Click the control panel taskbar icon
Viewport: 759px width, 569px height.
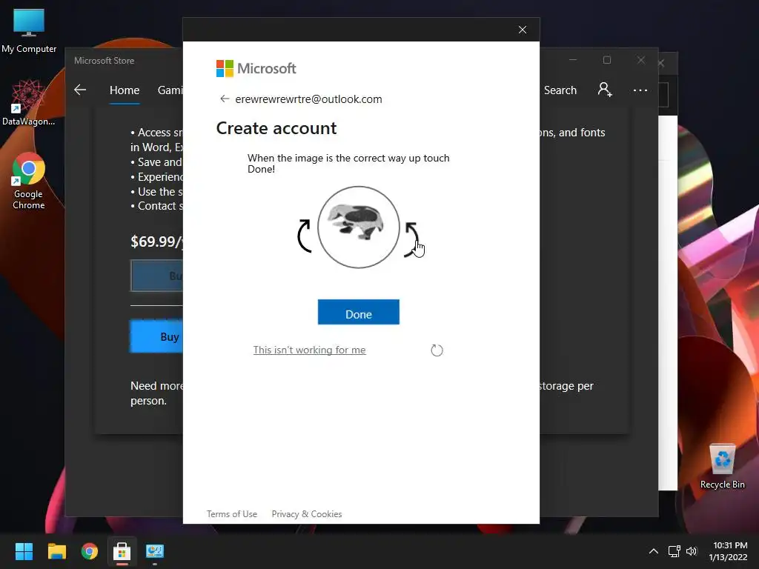[155, 551]
